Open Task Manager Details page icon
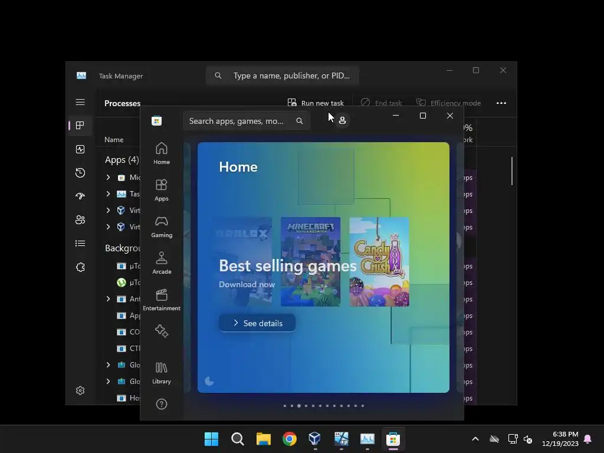 (80, 244)
